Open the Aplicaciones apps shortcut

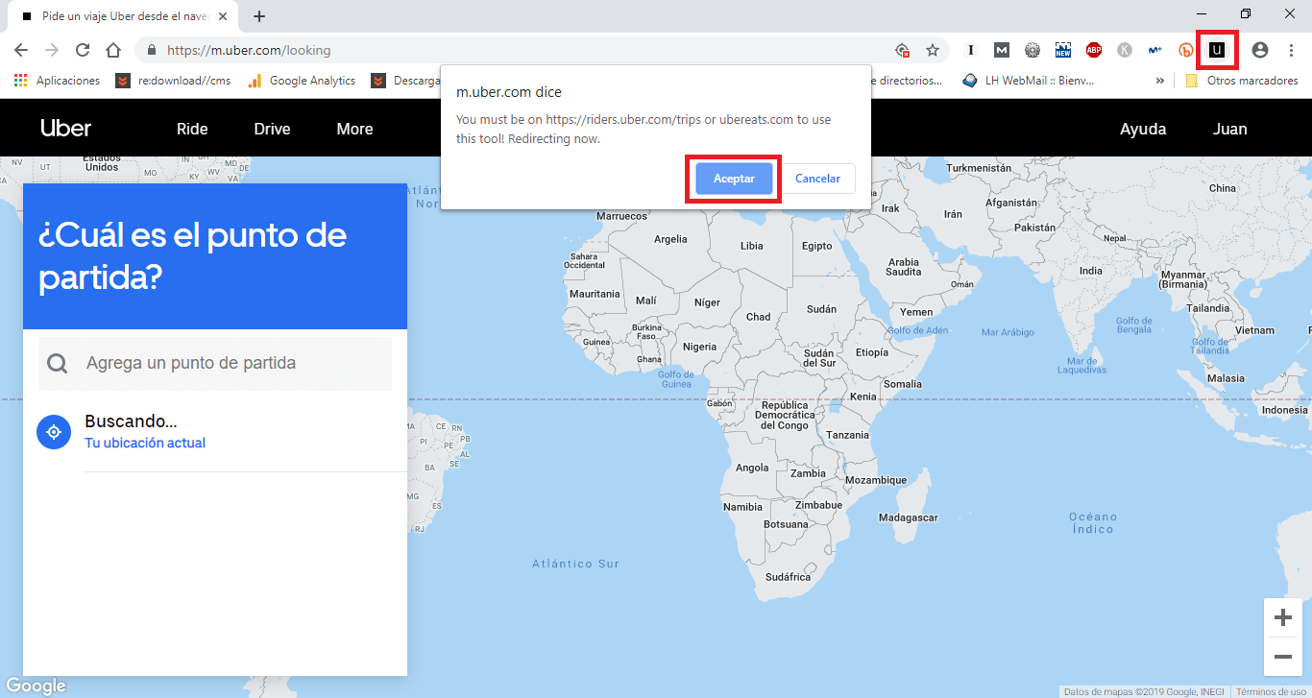point(57,81)
